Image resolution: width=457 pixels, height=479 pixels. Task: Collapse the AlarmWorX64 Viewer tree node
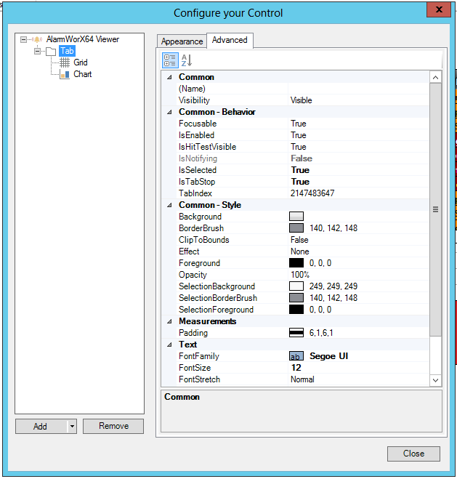point(24,39)
